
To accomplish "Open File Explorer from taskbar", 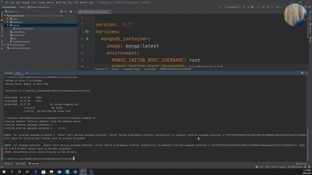I will [x=51, y=172].
